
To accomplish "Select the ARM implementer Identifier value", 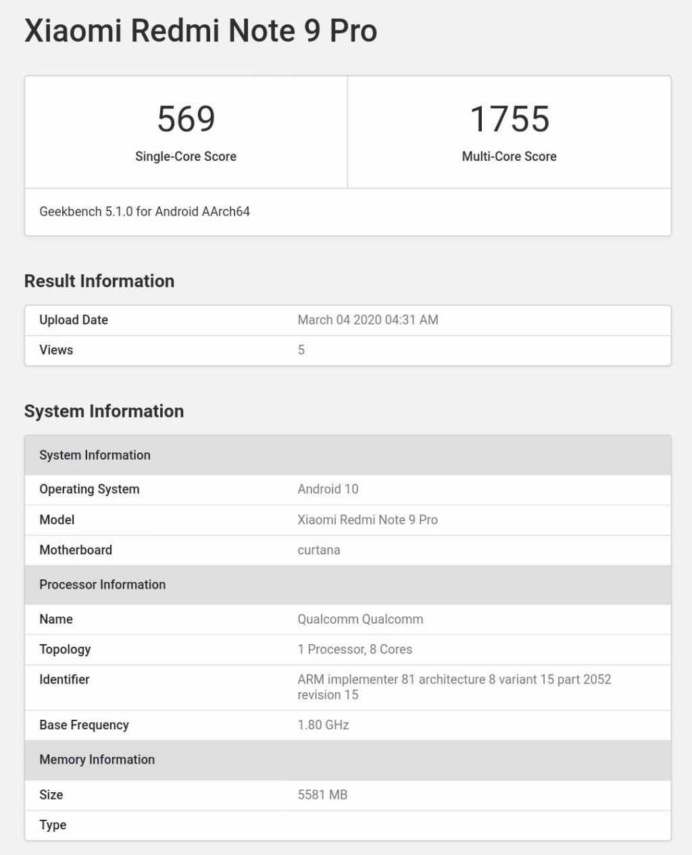I will coord(454,687).
